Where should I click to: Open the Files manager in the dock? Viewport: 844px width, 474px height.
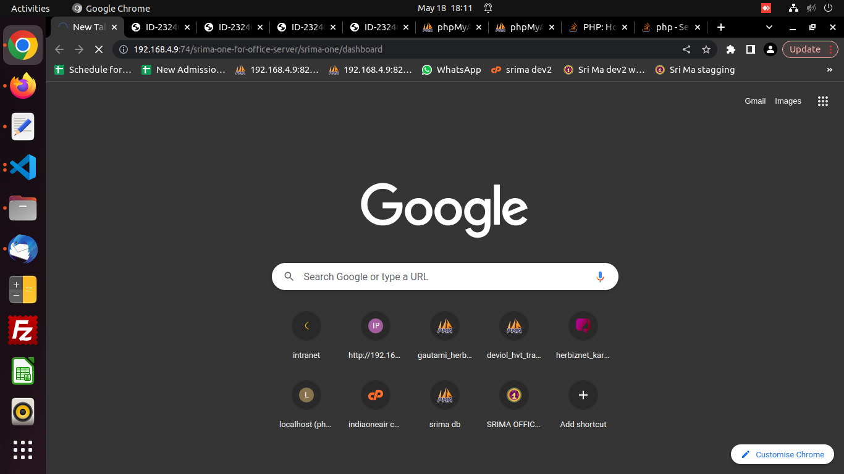click(23, 208)
